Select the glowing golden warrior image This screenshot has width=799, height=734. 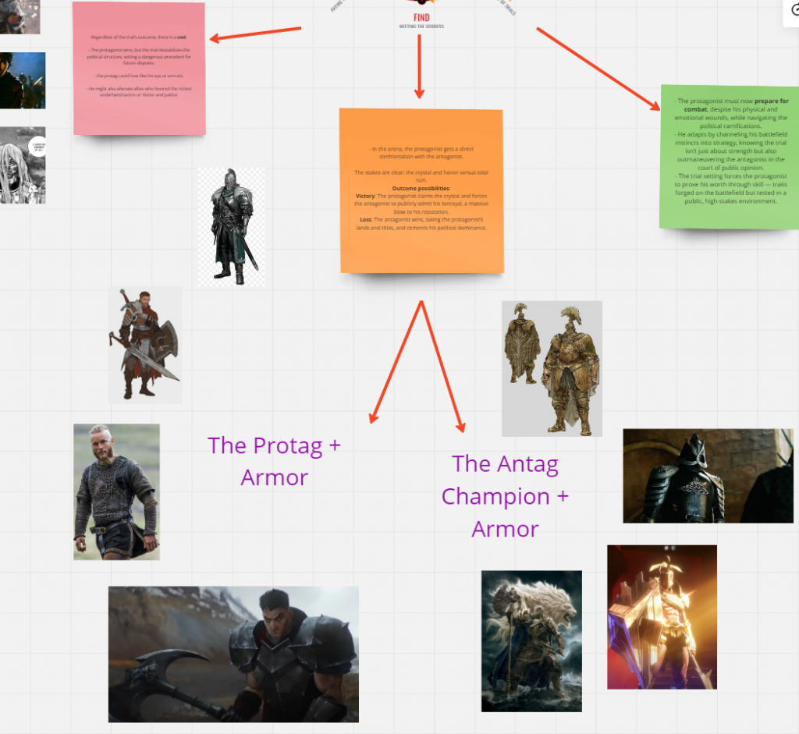click(x=662, y=617)
